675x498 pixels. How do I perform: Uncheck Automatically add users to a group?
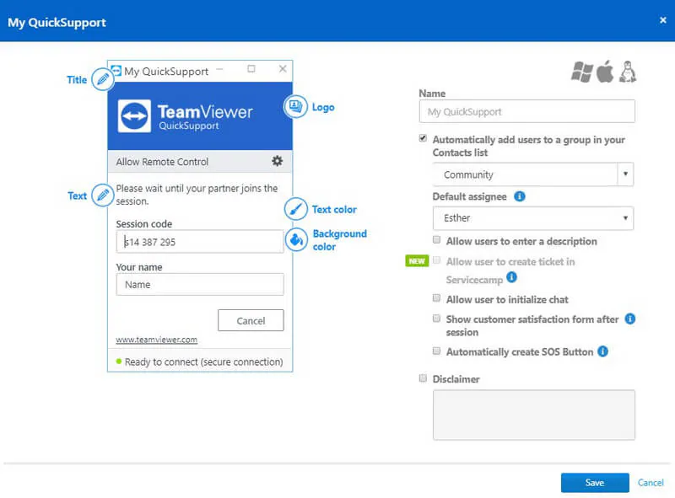coord(423,138)
